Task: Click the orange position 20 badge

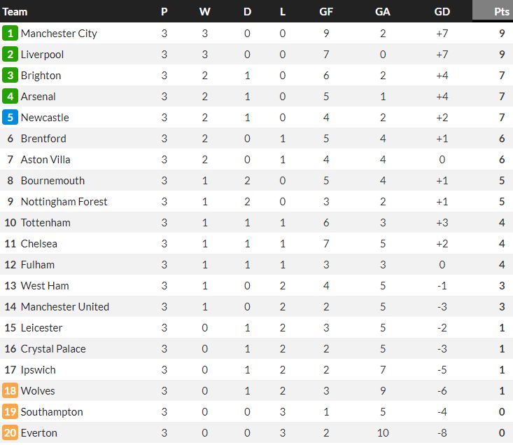Action: tap(10, 432)
